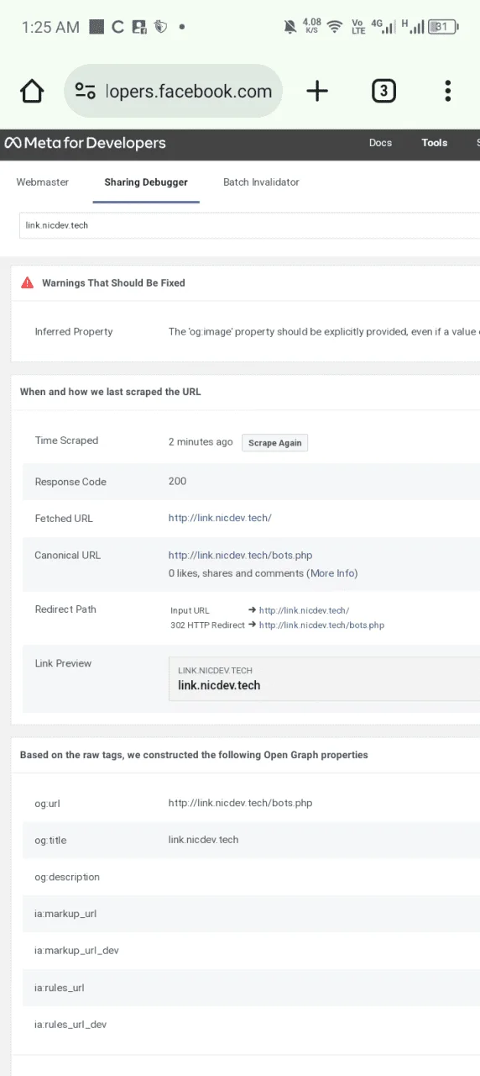The width and height of the screenshot is (480, 1076).
Task: Select the 'Redirect Path' label
Action: tap(65, 609)
